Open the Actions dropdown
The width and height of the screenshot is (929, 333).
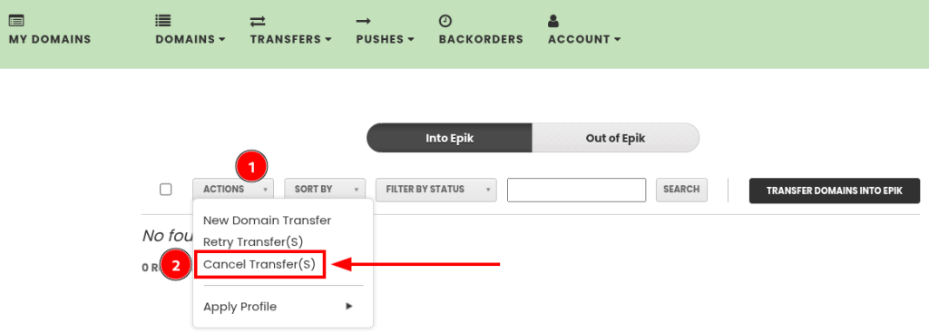click(233, 190)
